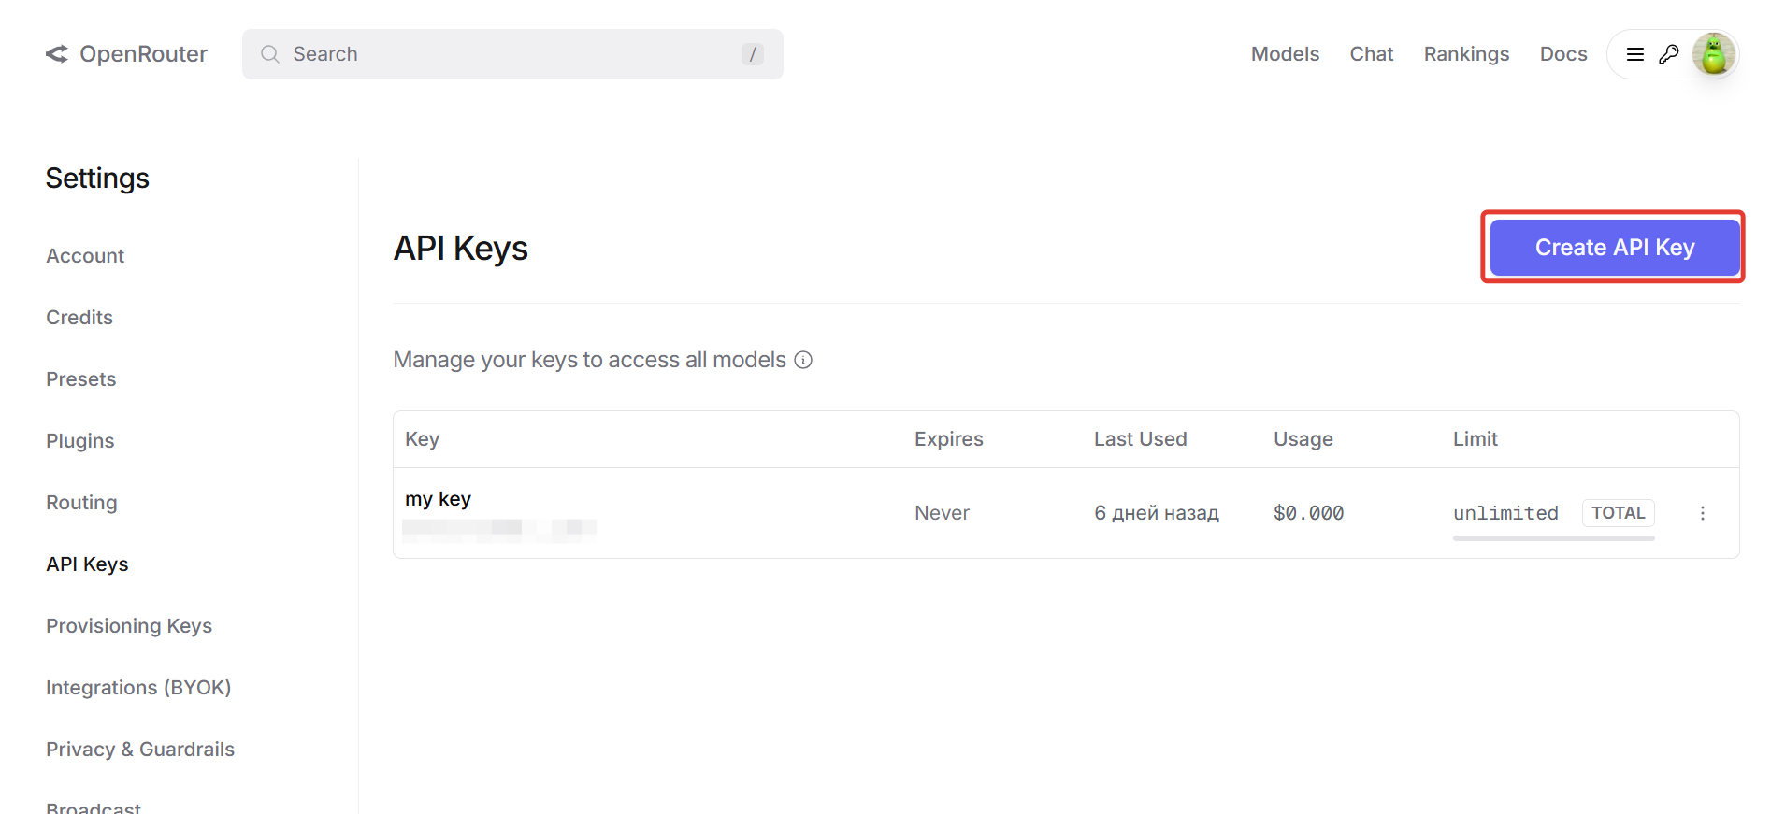Go to the Chat page
This screenshot has height=814, width=1771.
(1371, 54)
